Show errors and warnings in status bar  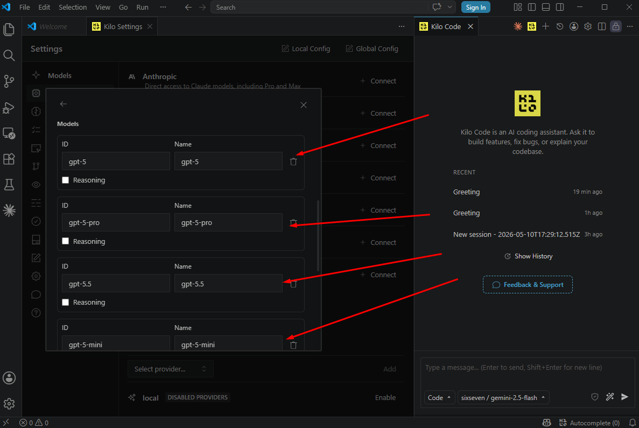click(34, 423)
